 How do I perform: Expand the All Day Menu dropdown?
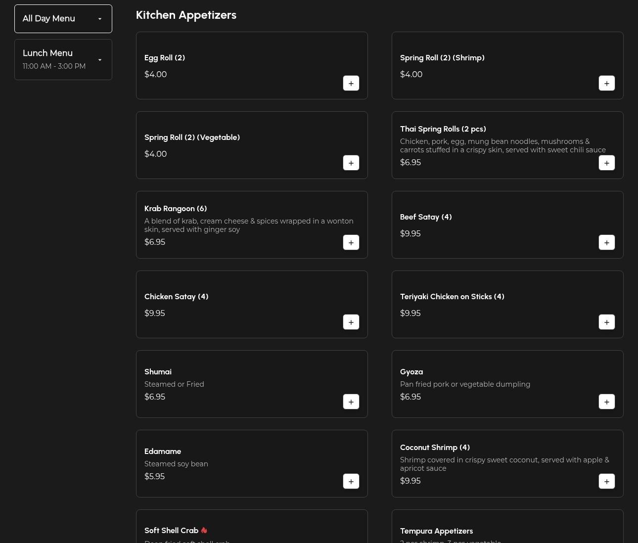(x=99, y=19)
